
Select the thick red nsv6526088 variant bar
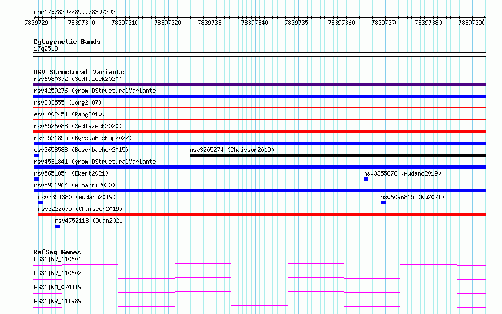259,132
